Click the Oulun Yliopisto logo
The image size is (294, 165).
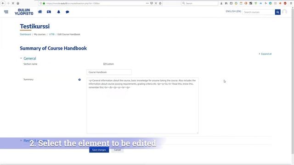tap(24, 12)
